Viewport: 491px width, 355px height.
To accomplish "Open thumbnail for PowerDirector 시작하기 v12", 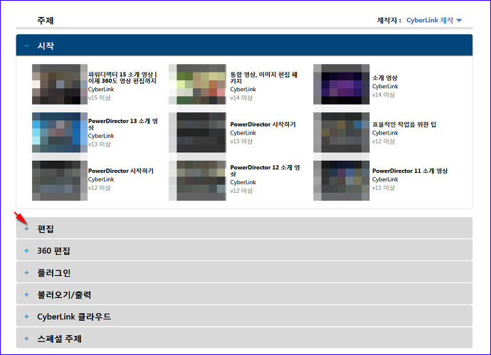I will click(60, 181).
